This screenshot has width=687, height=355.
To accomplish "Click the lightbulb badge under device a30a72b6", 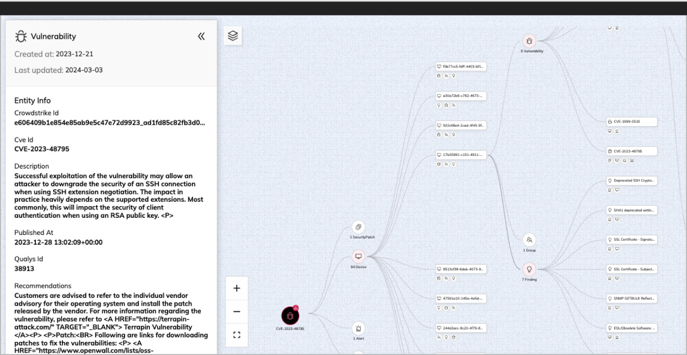I will tap(439, 104).
